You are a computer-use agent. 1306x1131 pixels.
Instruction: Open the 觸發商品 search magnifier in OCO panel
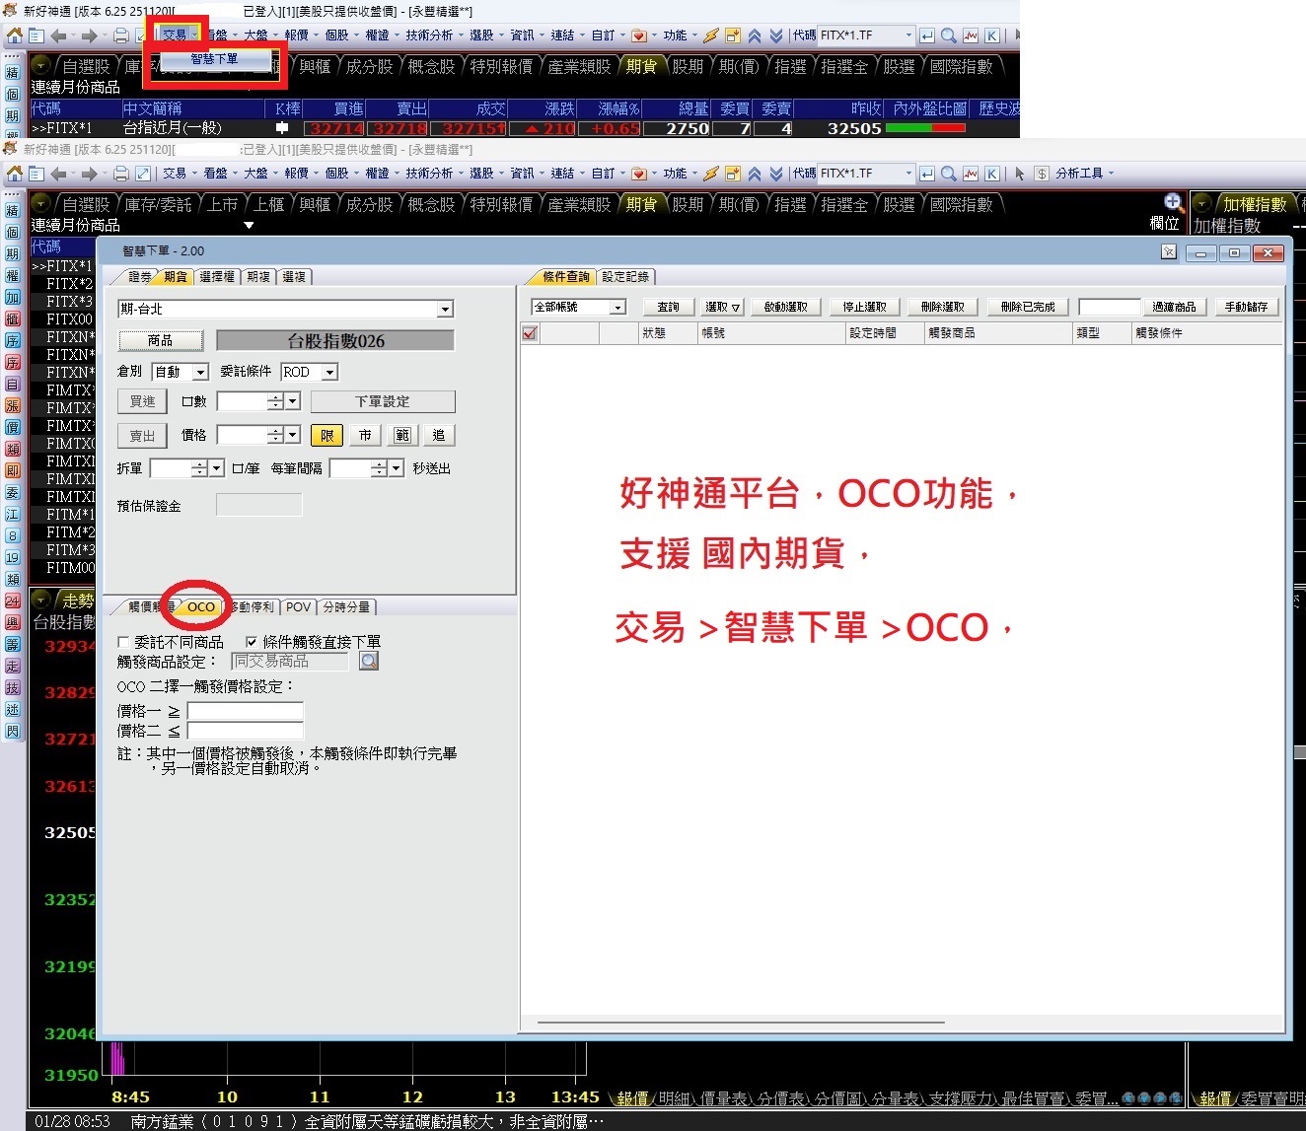click(368, 661)
